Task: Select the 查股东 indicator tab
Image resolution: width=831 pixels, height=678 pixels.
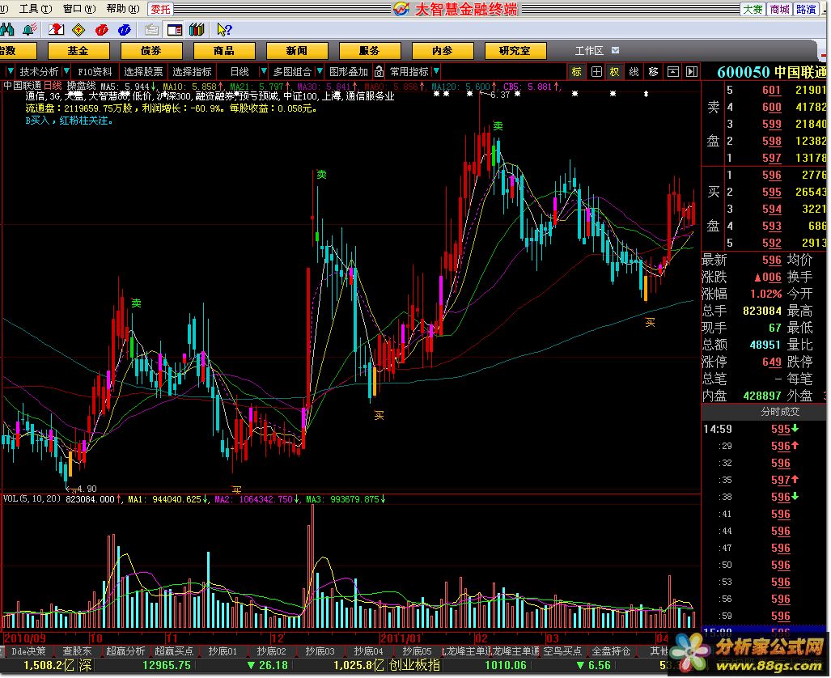Action: click(x=78, y=651)
